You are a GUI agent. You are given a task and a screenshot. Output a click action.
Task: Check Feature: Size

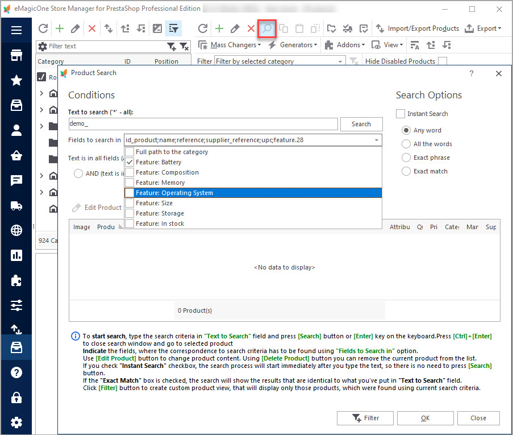[x=130, y=203]
